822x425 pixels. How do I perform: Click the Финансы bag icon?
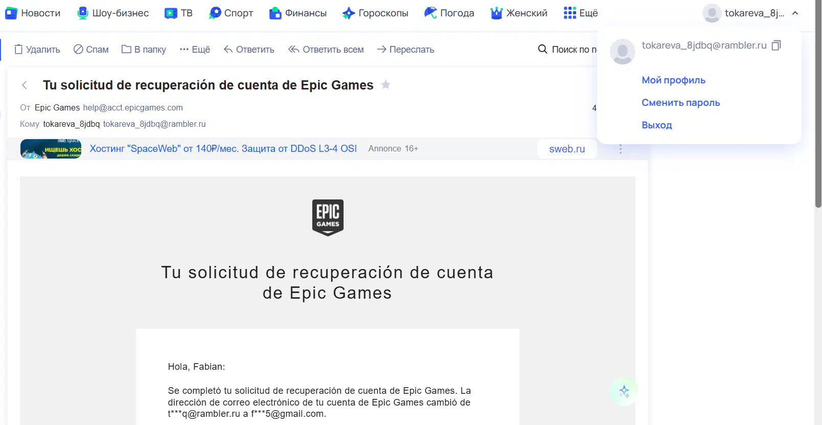pyautogui.click(x=276, y=13)
